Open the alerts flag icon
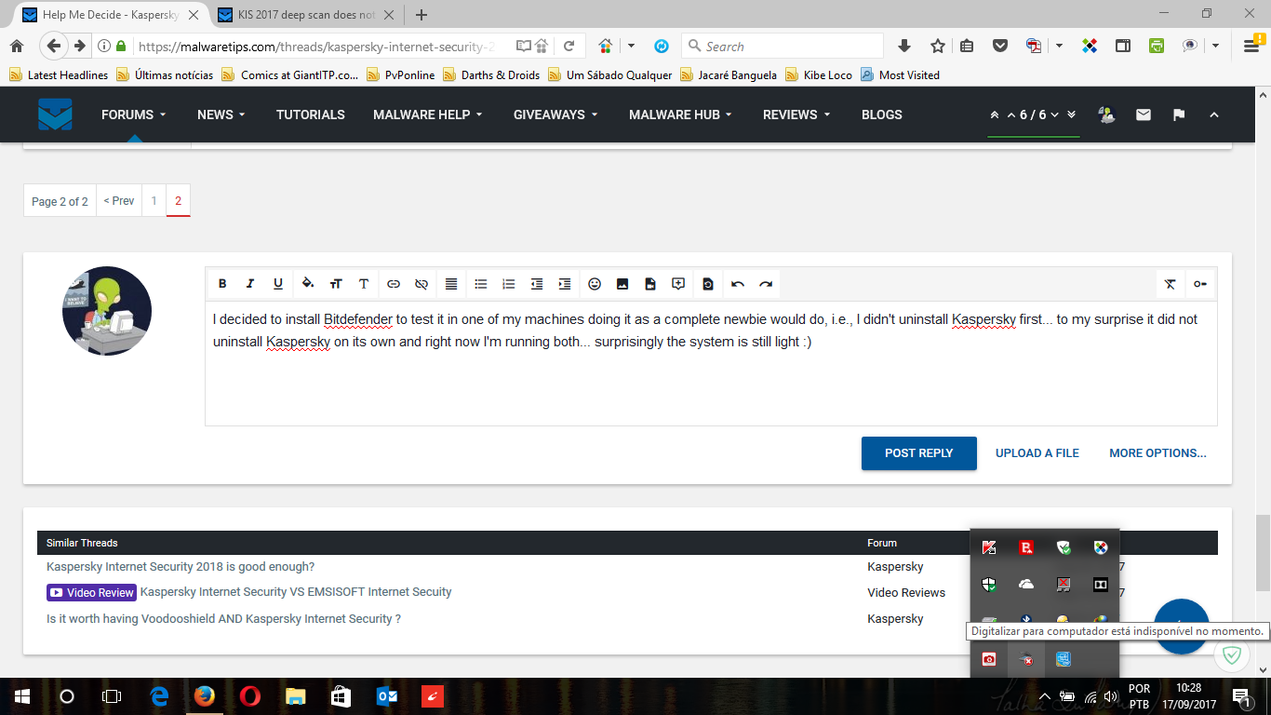 [1179, 115]
